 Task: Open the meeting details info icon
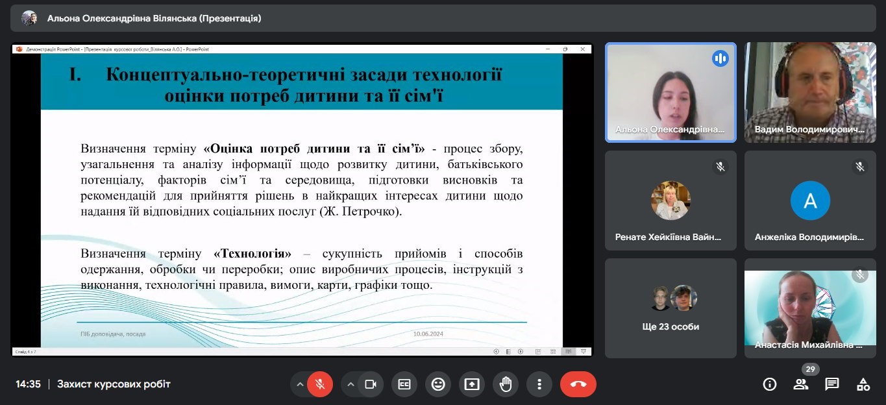pos(770,384)
